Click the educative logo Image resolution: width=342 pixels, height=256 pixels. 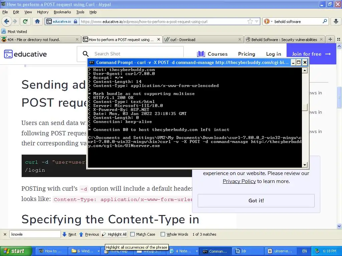pos(25,54)
